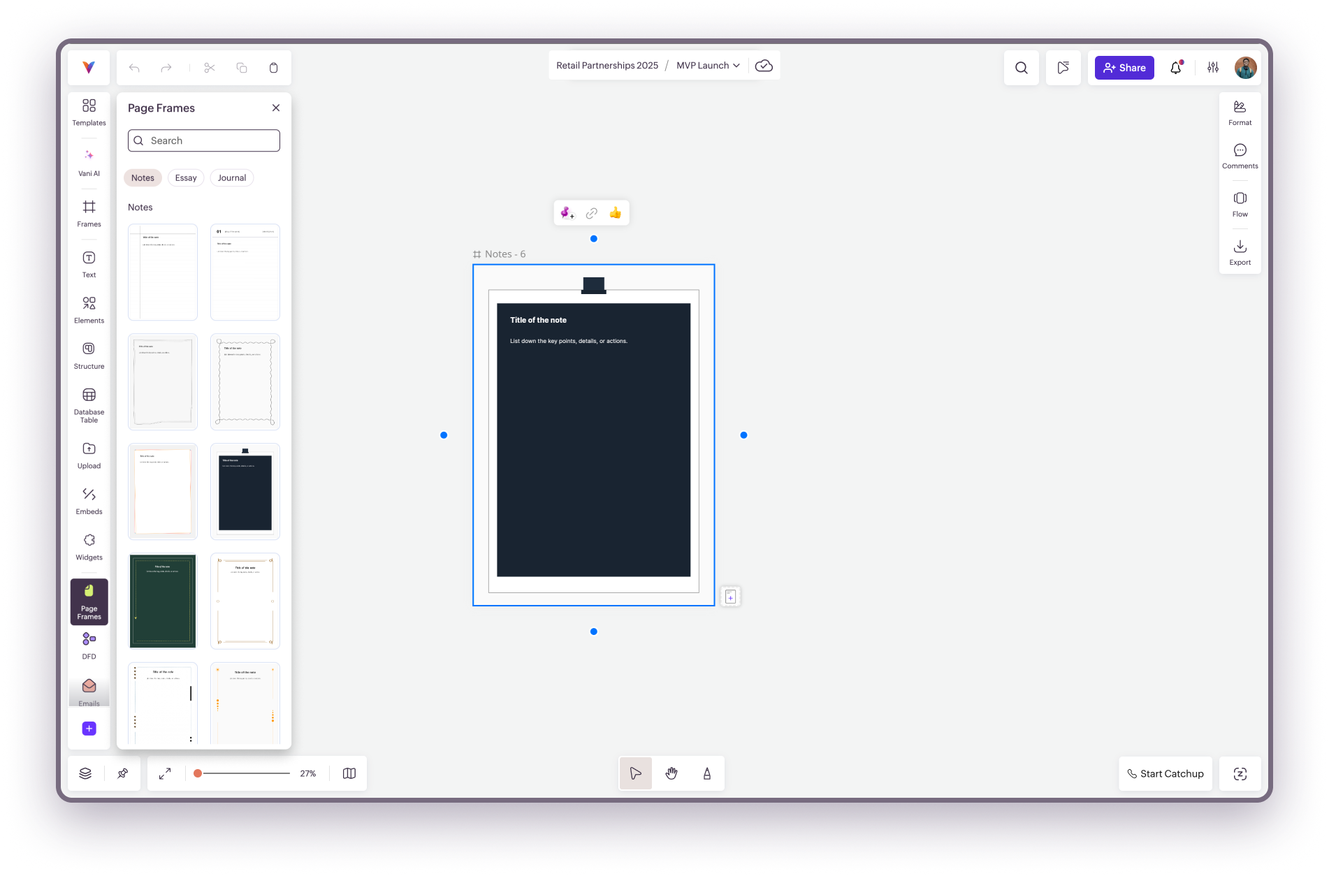
Task: Click the 27% zoom value
Action: pyautogui.click(x=308, y=773)
